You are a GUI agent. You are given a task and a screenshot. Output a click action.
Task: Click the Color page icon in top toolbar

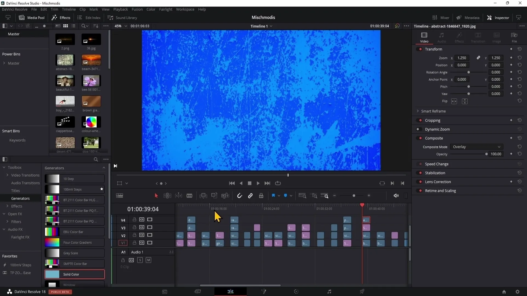[x=296, y=292]
